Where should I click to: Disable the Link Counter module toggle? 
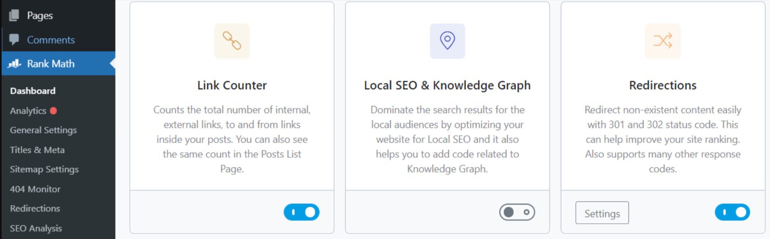302,212
